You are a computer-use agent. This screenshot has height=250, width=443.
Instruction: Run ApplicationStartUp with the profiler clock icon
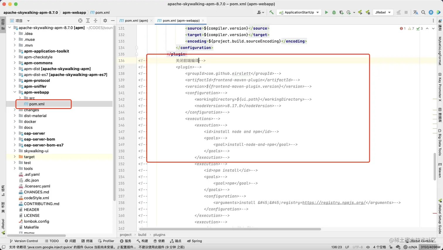(x=349, y=12)
